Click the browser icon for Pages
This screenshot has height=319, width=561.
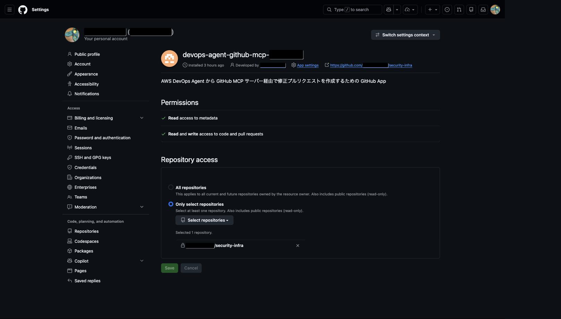70,271
